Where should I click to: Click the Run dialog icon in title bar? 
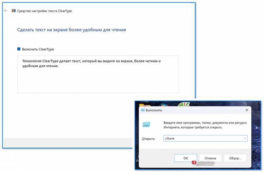pos(143,110)
